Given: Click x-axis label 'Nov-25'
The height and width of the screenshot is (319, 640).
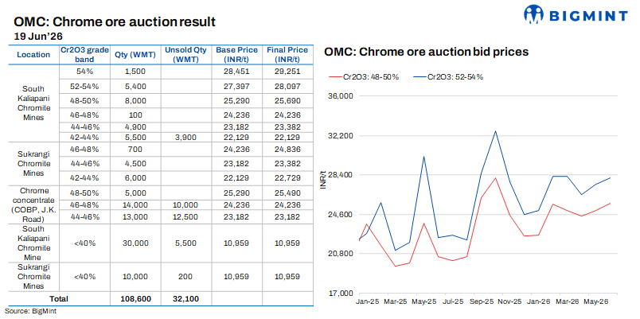Looking at the screenshot, I should tap(510, 302).
